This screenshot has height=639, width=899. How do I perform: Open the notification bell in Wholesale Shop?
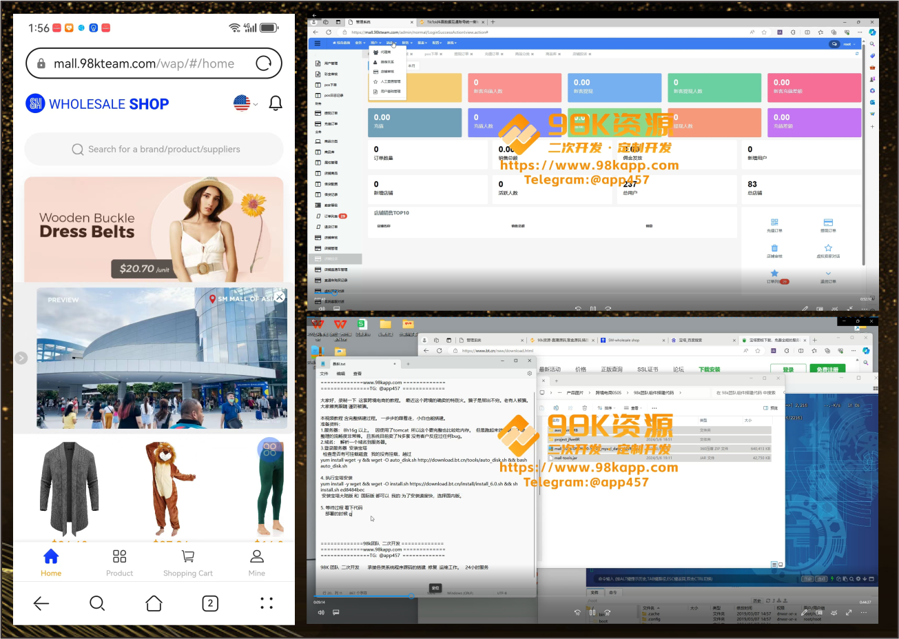tap(276, 103)
